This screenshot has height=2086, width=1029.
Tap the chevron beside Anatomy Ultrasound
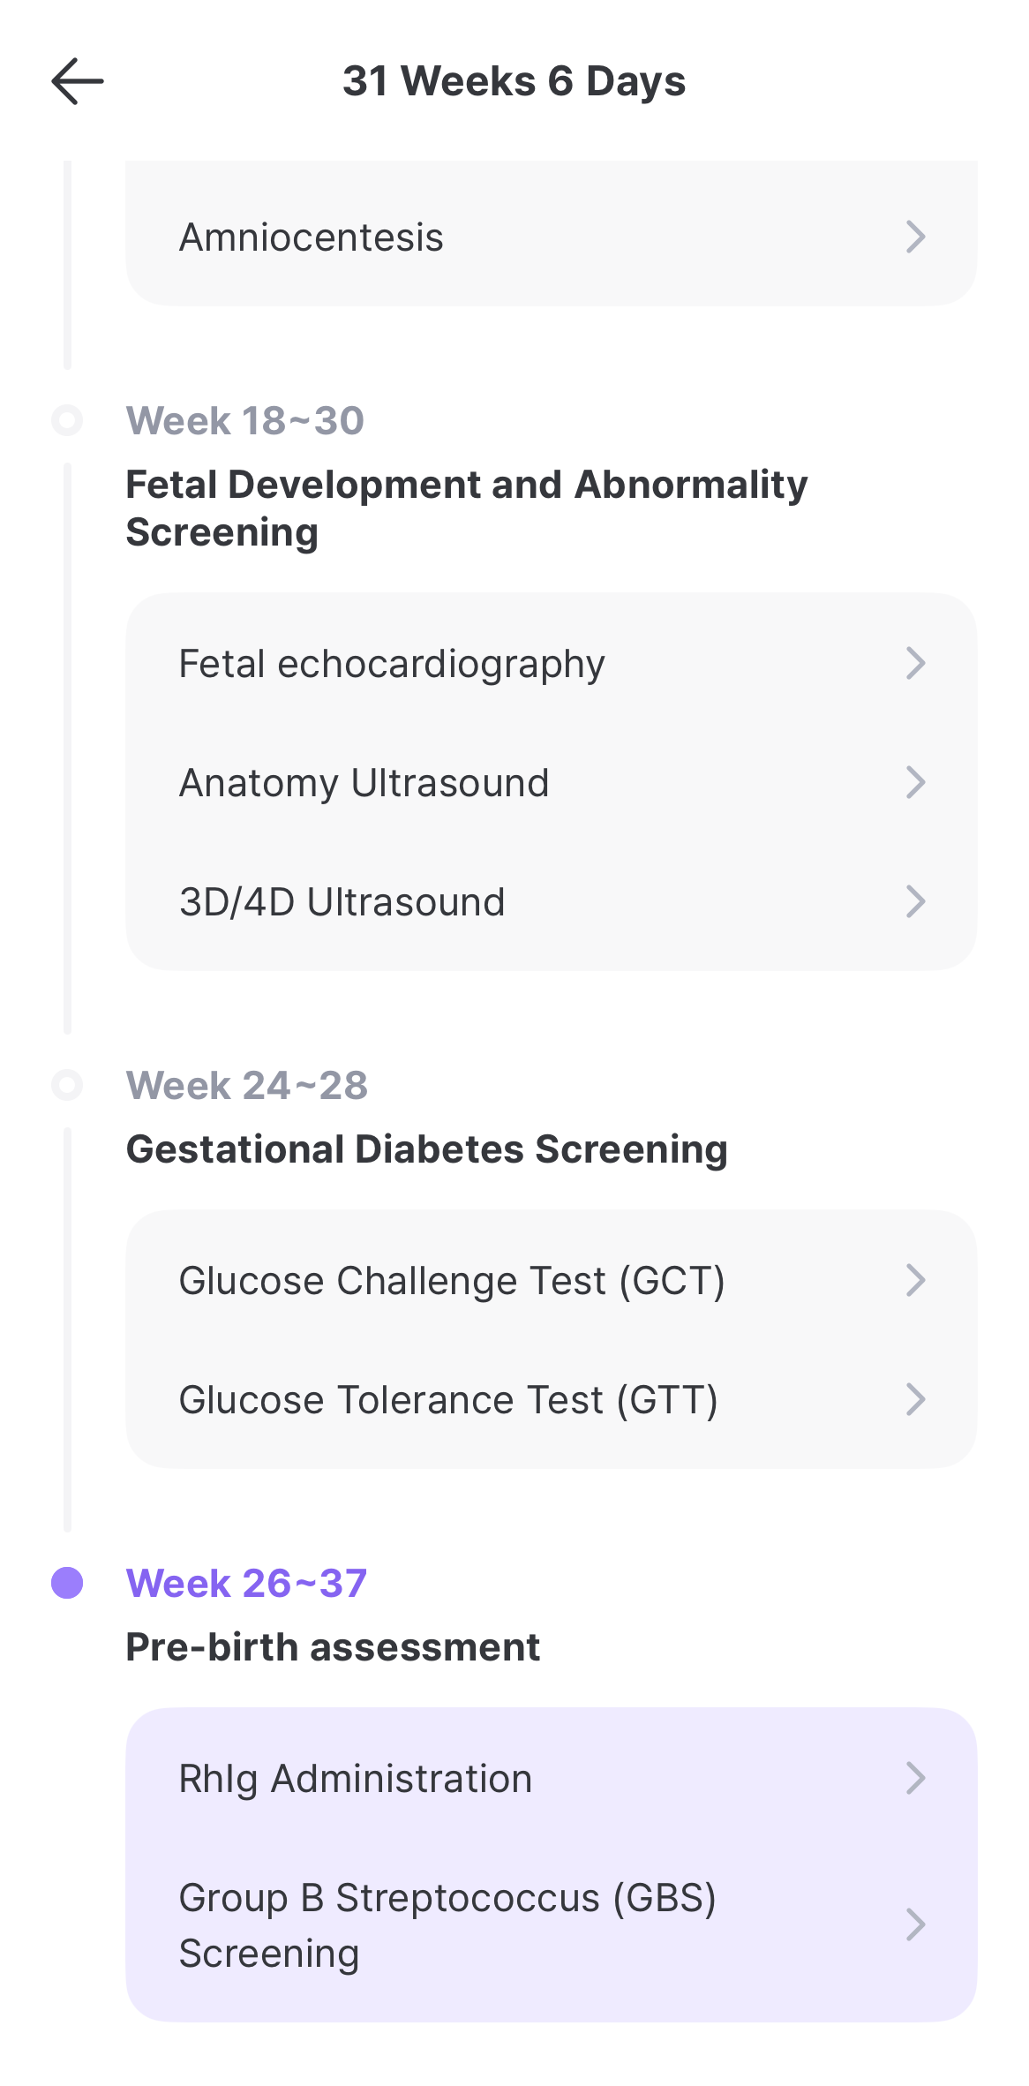point(916,782)
